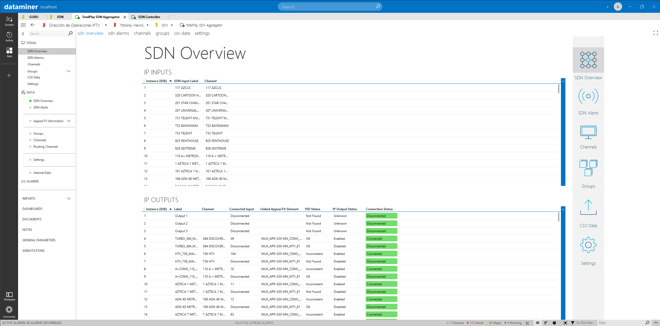Open dropdown after Dirección de Operaciones IPTV
The image size is (660, 326).
[106, 25]
